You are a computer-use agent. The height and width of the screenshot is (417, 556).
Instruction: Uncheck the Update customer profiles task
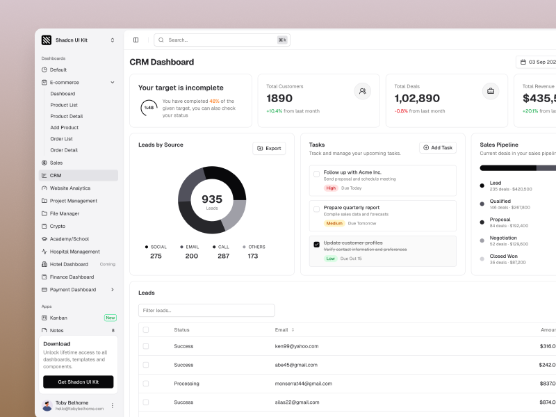tap(316, 244)
